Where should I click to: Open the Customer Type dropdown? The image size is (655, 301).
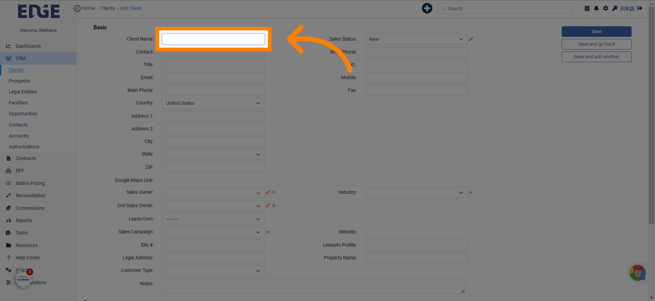click(x=213, y=271)
